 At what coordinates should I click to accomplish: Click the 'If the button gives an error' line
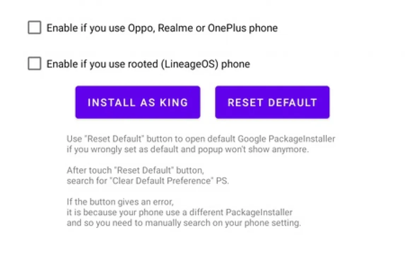point(120,202)
